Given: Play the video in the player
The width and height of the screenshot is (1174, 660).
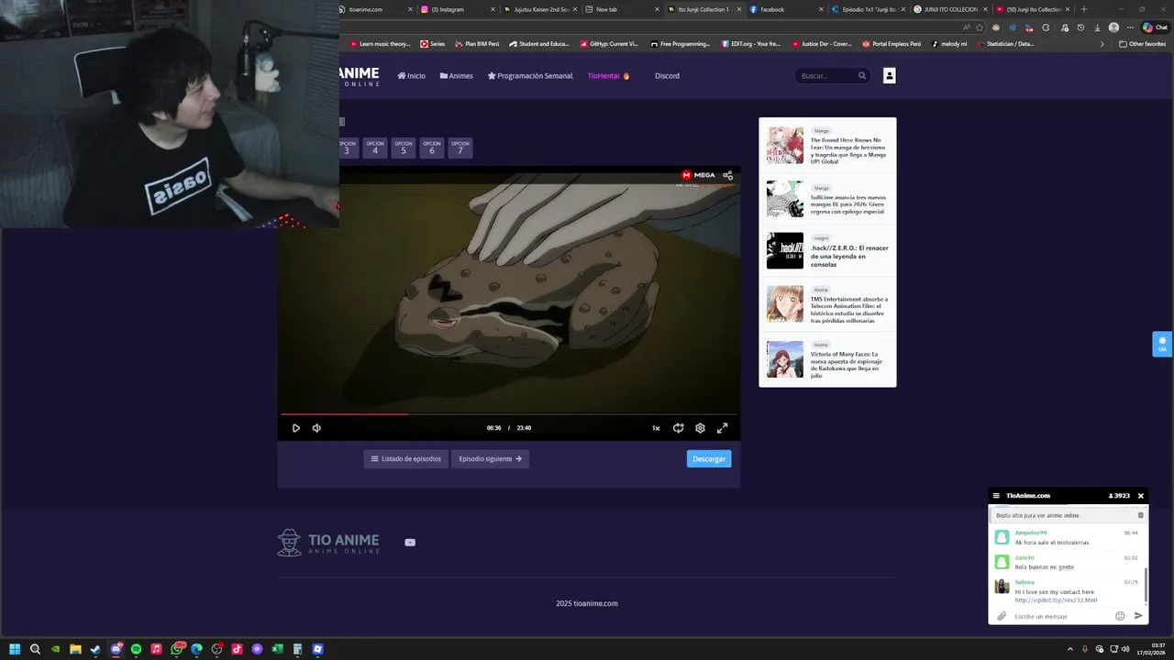Looking at the screenshot, I should click(x=295, y=428).
